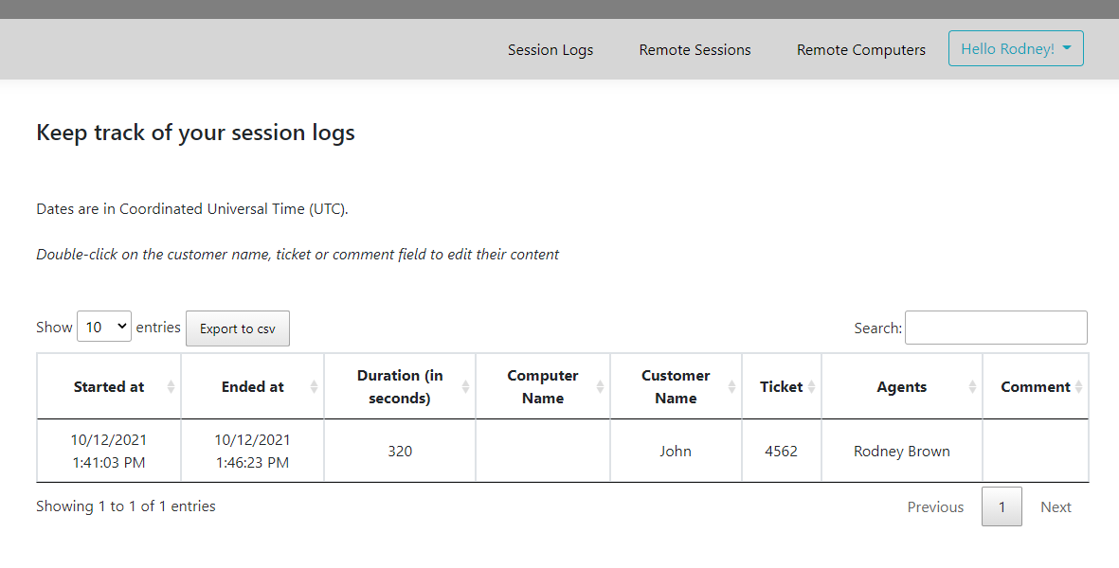Sort the table by Started at column
The height and width of the screenshot is (568, 1119).
click(x=108, y=386)
